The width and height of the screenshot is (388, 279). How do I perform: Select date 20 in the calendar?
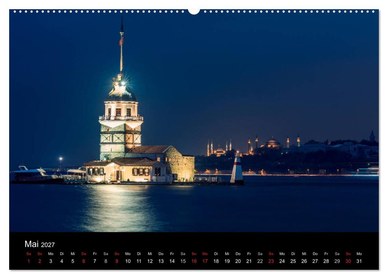point(238,261)
